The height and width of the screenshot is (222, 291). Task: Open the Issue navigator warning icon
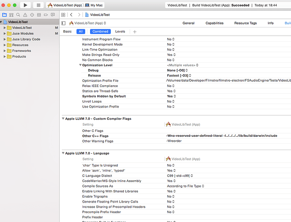pyautogui.click(x=25, y=15)
